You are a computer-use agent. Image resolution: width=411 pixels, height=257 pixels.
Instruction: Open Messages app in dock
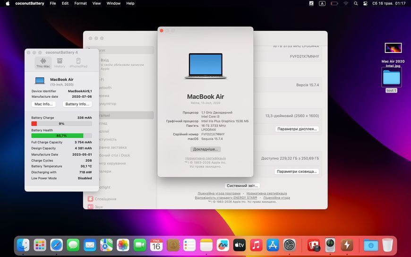pos(73,245)
